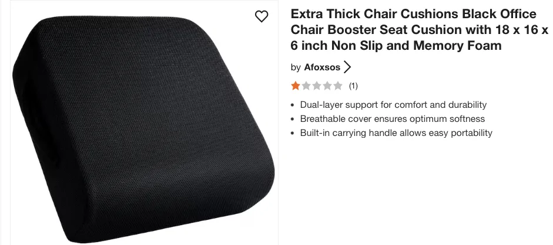The image size is (553, 245).
Task: Select the 'Breathable cover ensures optimum softness' bullet
Action: pos(392,119)
